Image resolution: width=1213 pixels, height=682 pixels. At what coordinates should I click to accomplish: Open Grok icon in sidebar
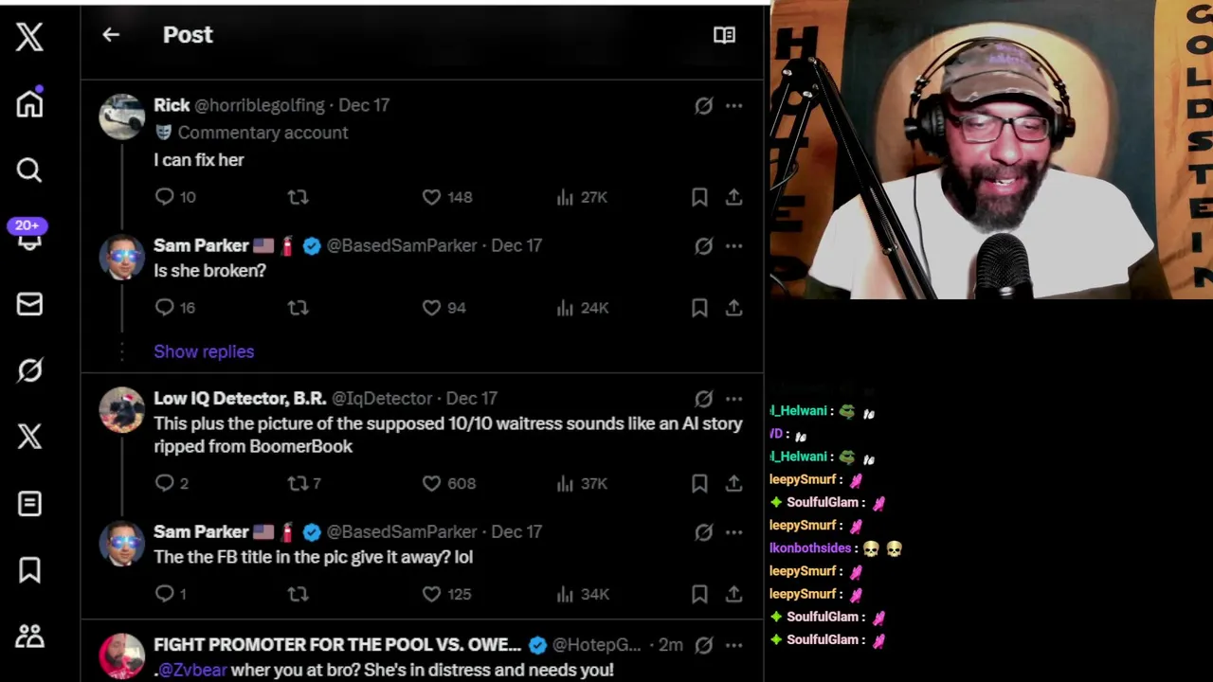(29, 369)
